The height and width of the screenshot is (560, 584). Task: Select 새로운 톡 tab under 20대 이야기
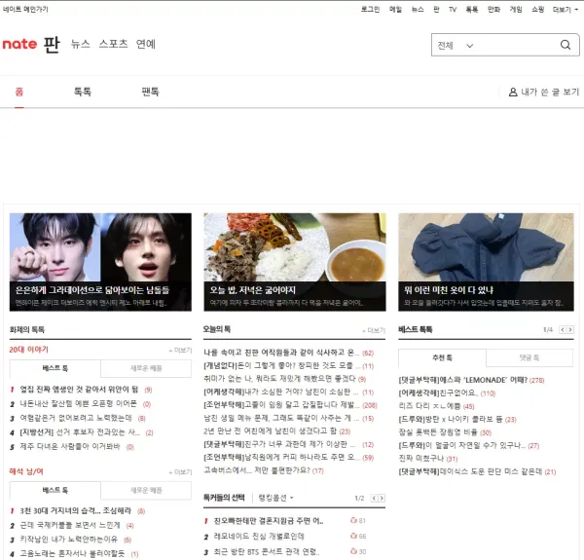[146, 368]
